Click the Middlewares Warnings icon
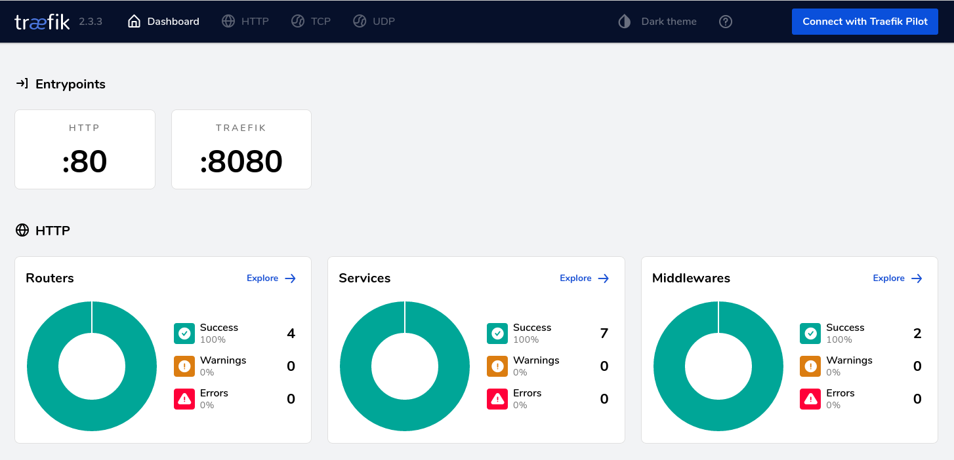This screenshot has width=954, height=460. 810,366
